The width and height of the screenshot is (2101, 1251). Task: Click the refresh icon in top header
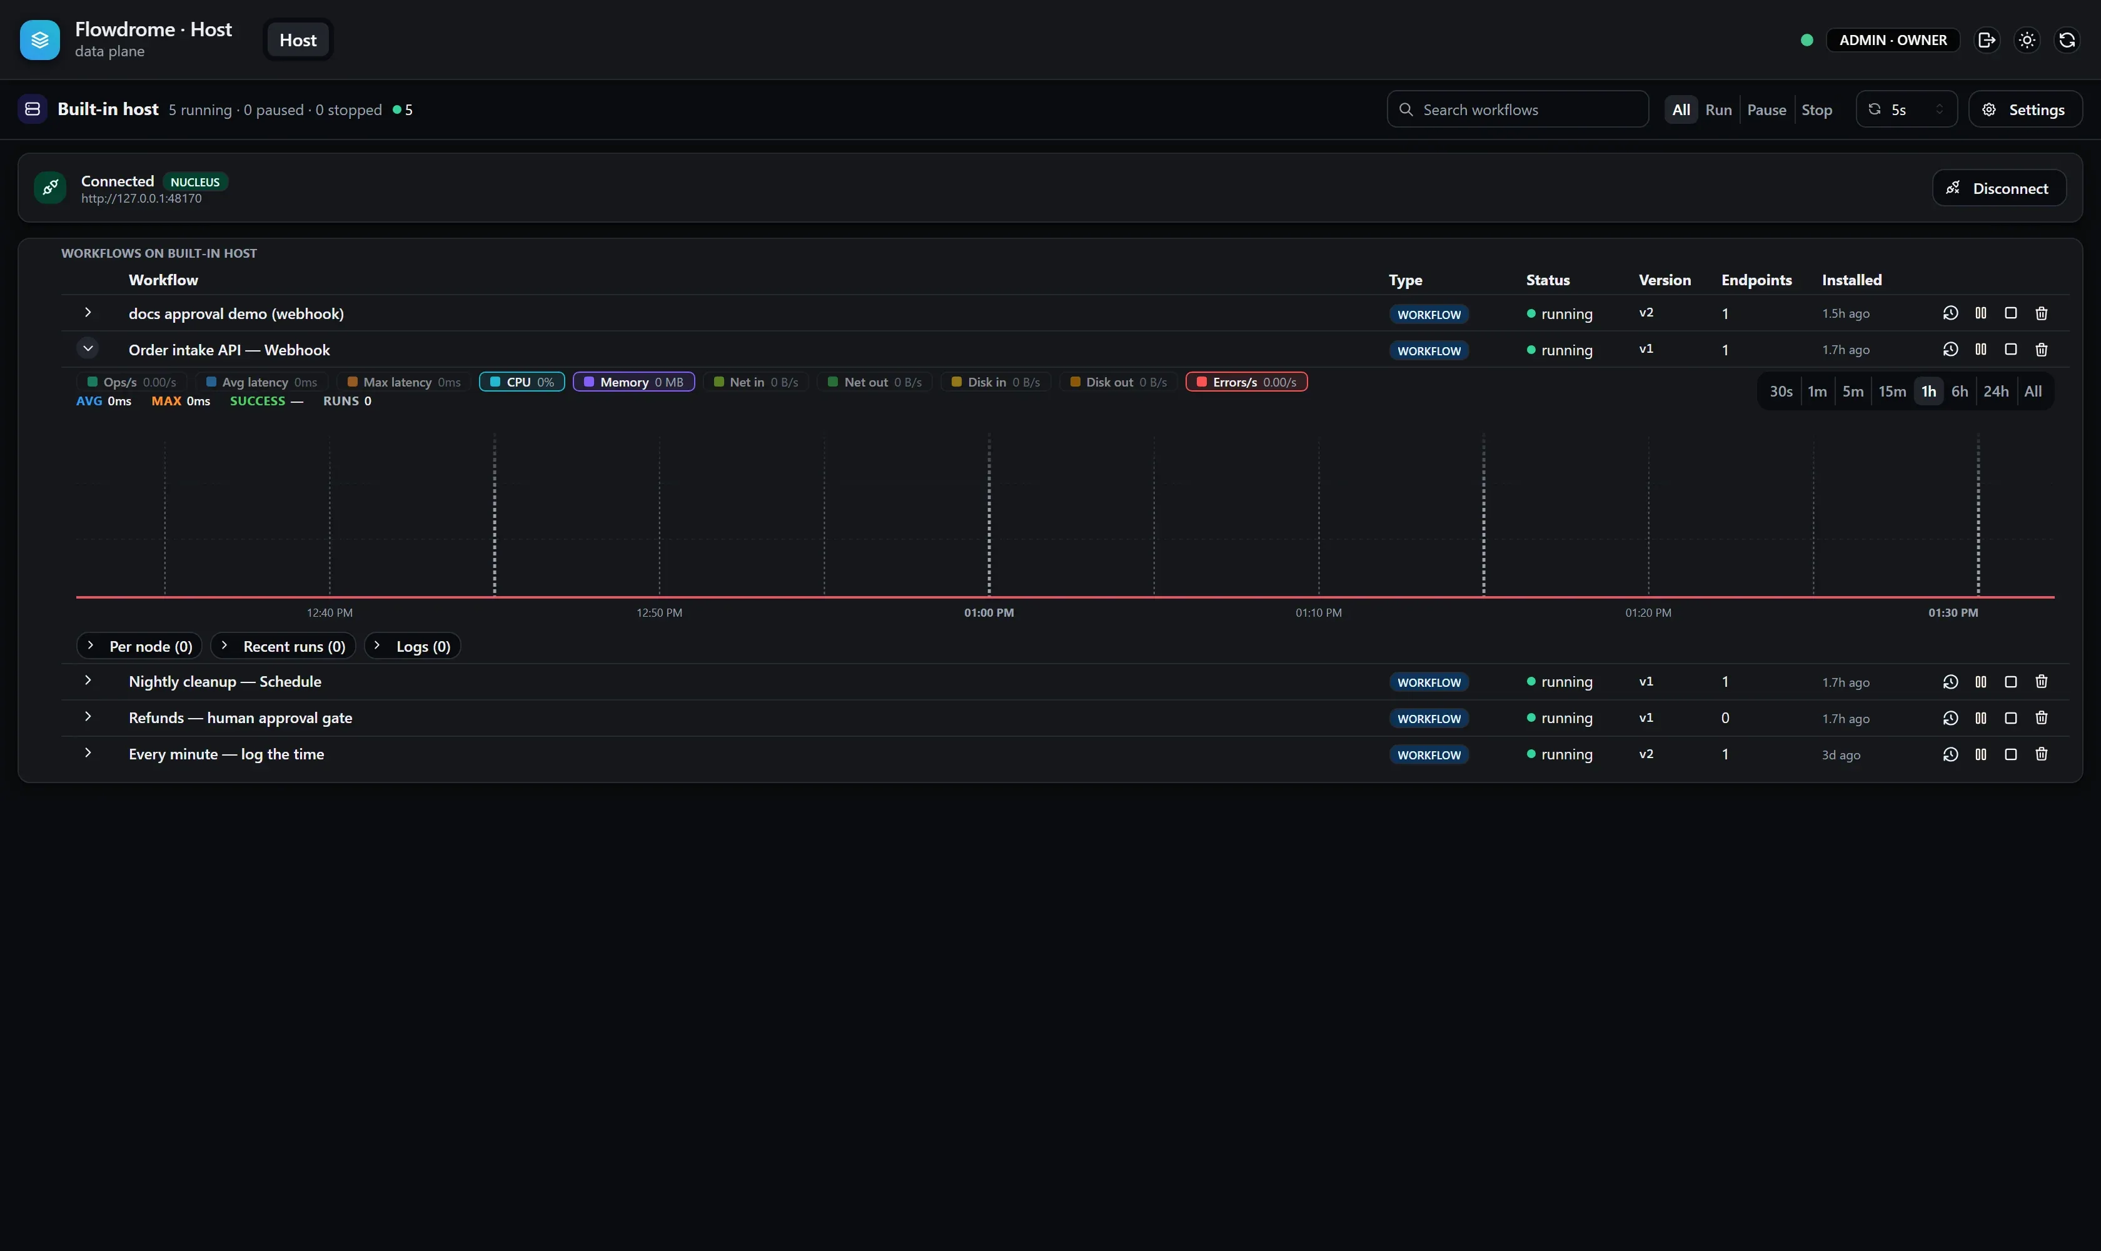[x=2067, y=39]
